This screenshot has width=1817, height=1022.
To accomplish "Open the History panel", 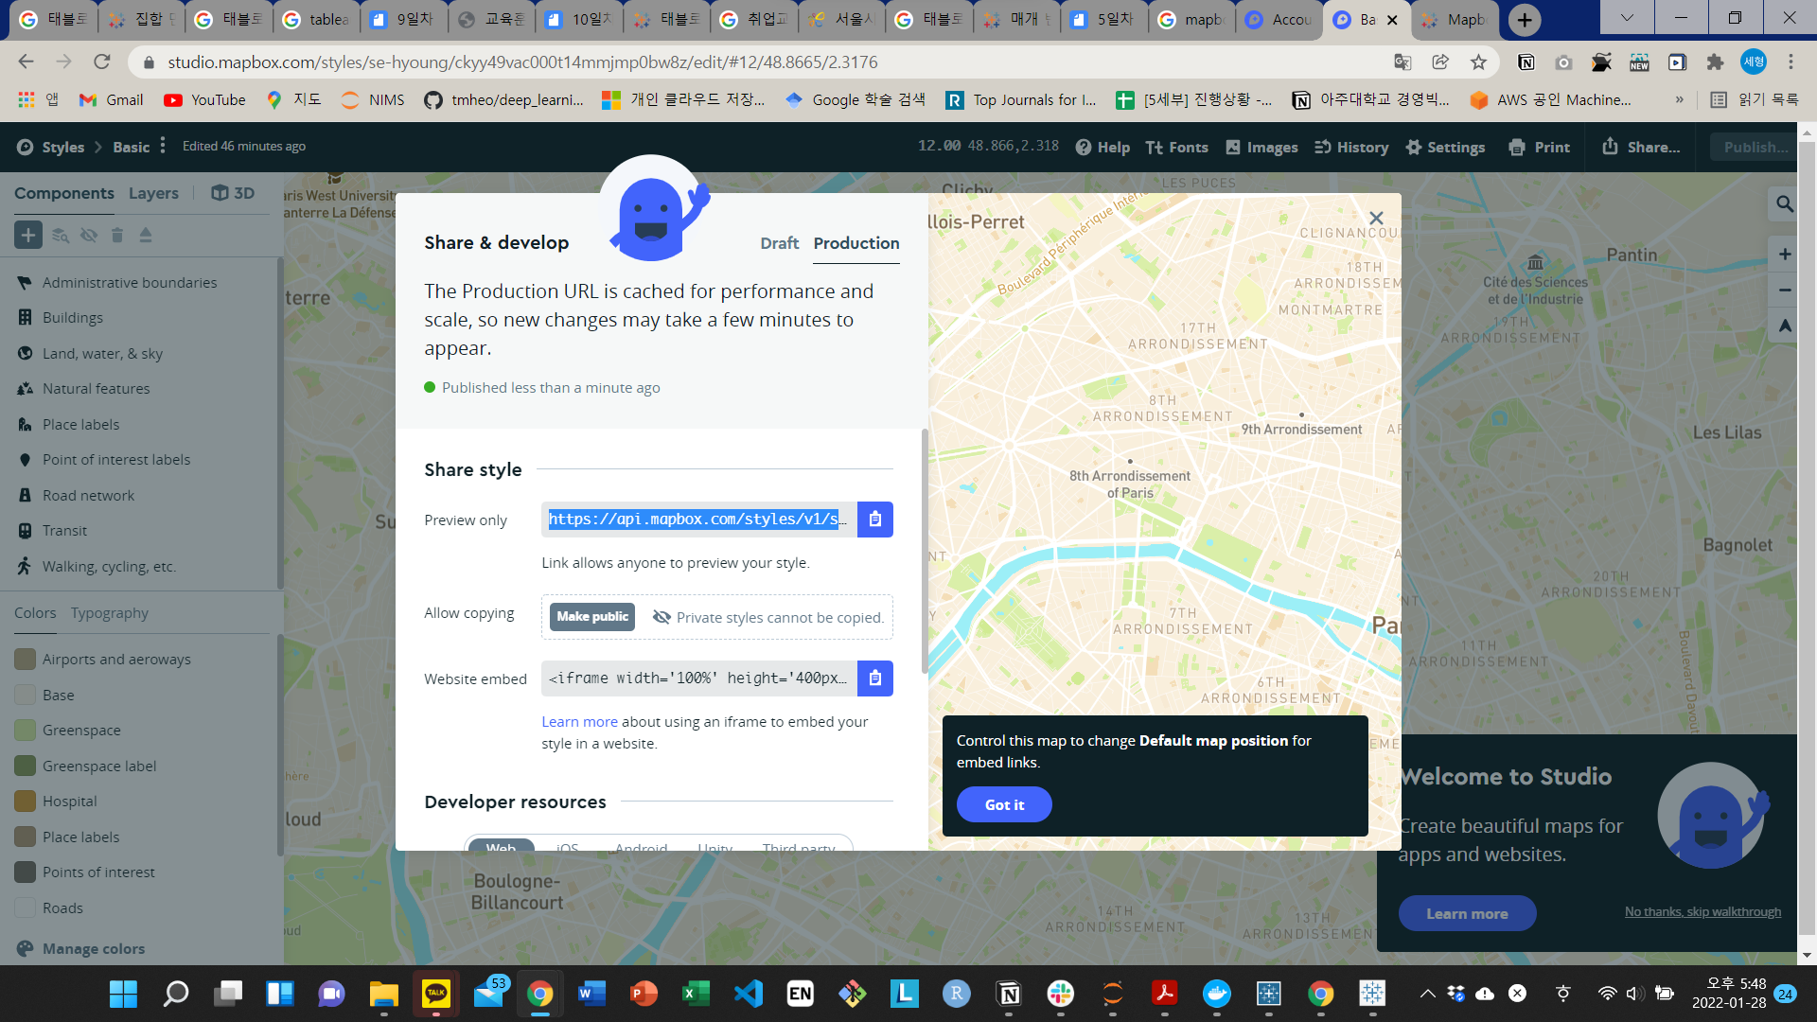I will pos(1351,147).
